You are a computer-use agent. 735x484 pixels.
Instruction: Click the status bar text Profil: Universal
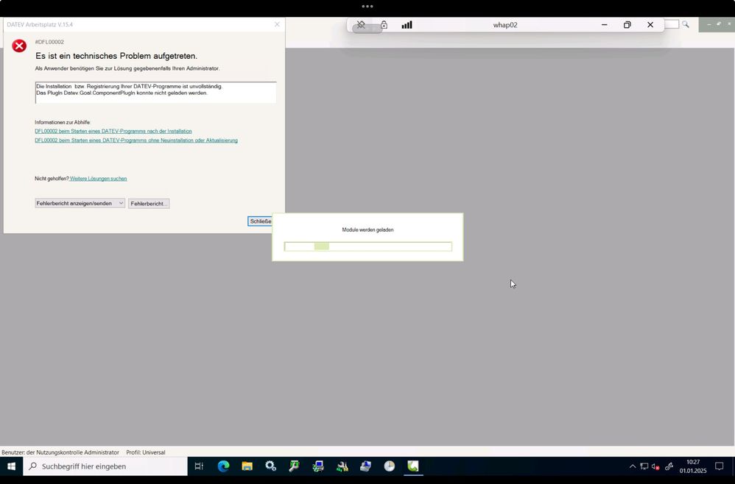(146, 452)
